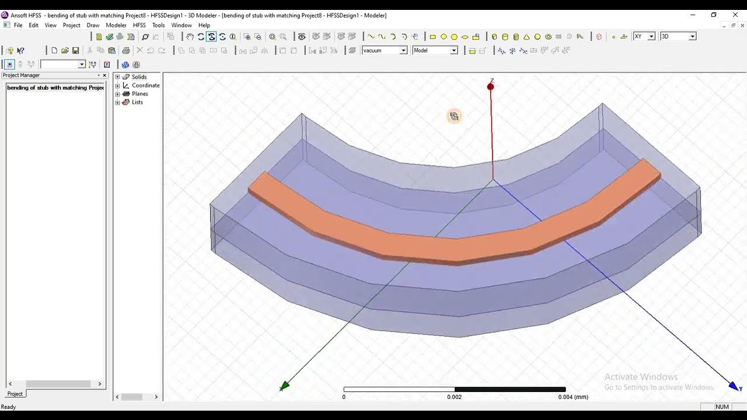Close the Project Manager panel
The width and height of the screenshot is (747, 420).
pyautogui.click(x=105, y=75)
